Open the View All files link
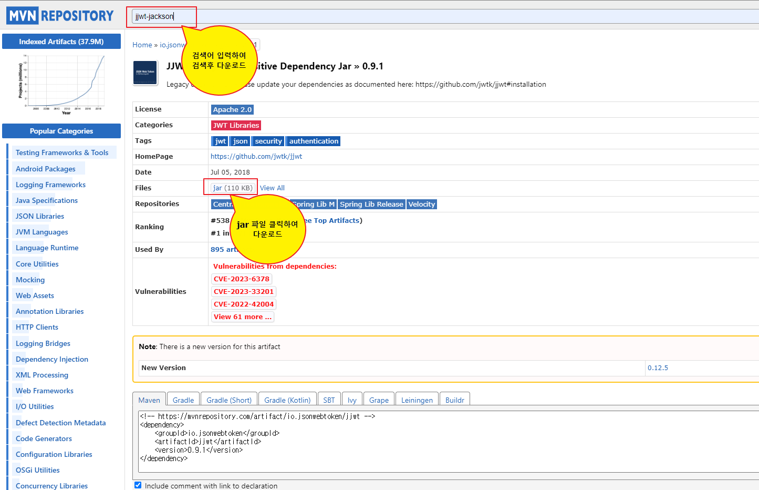This screenshot has width=759, height=490. [272, 188]
